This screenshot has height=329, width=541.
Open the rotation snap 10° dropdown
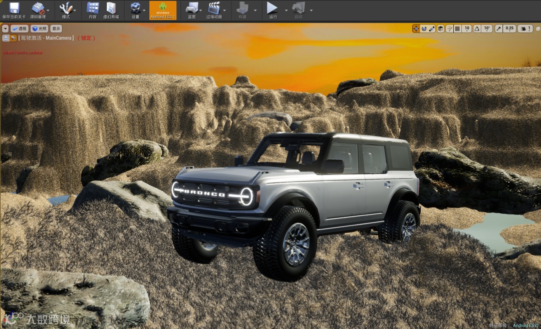coord(487,29)
